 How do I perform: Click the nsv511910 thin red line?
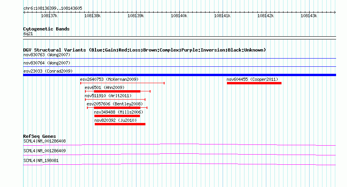coord(115,100)
